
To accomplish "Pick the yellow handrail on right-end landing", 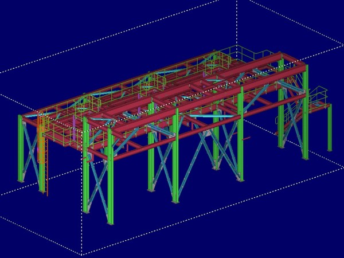I will [x=317, y=93].
